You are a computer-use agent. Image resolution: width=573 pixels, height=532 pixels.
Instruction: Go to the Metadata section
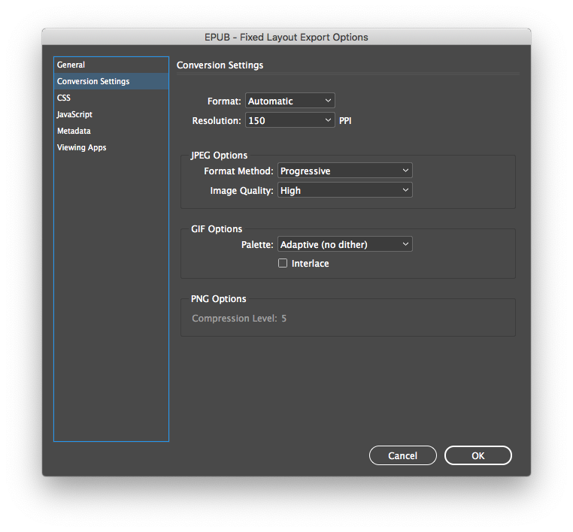point(74,131)
